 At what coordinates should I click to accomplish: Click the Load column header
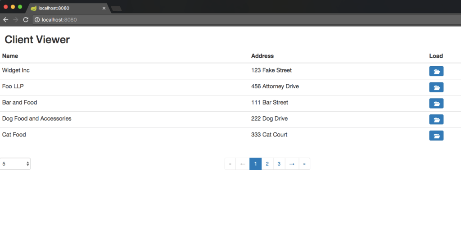(x=436, y=56)
